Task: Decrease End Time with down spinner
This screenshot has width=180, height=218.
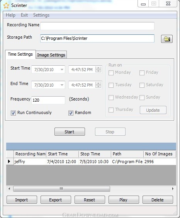Action: coord(98,86)
